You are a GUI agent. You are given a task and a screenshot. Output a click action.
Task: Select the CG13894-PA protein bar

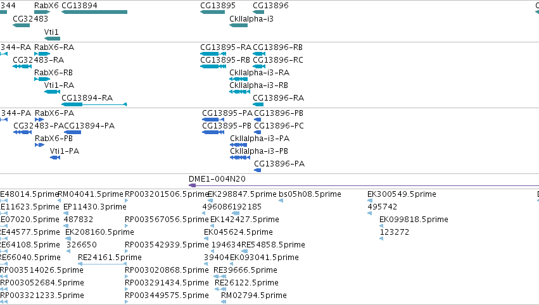tap(73, 132)
